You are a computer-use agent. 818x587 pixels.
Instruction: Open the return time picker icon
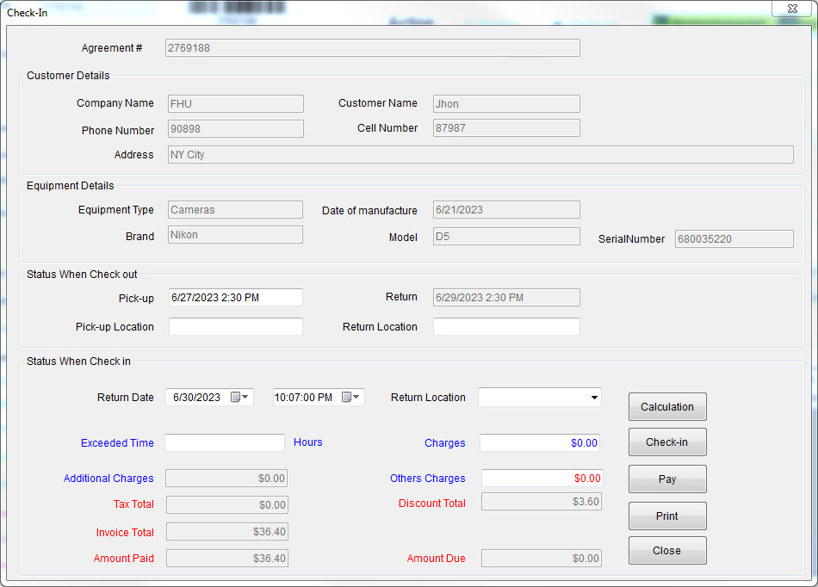click(x=350, y=398)
